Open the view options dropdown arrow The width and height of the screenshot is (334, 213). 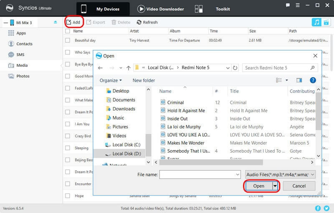(287, 80)
